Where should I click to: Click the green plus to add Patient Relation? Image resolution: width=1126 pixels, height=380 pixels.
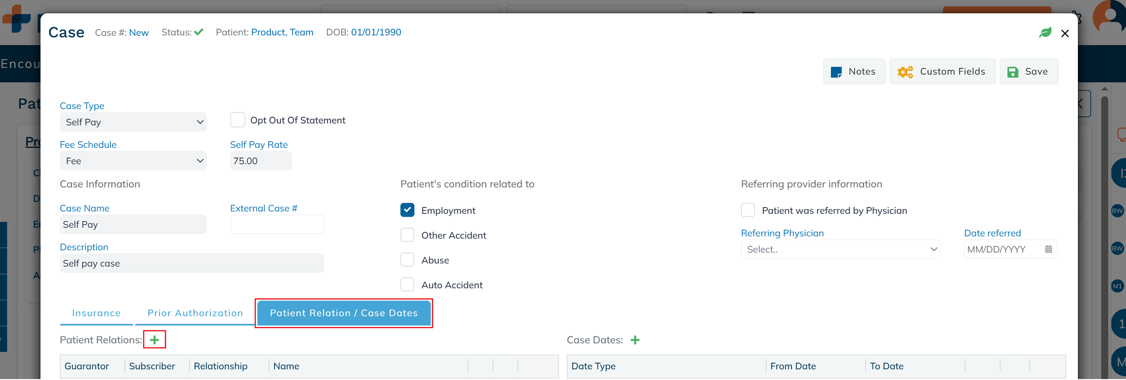[x=154, y=340]
